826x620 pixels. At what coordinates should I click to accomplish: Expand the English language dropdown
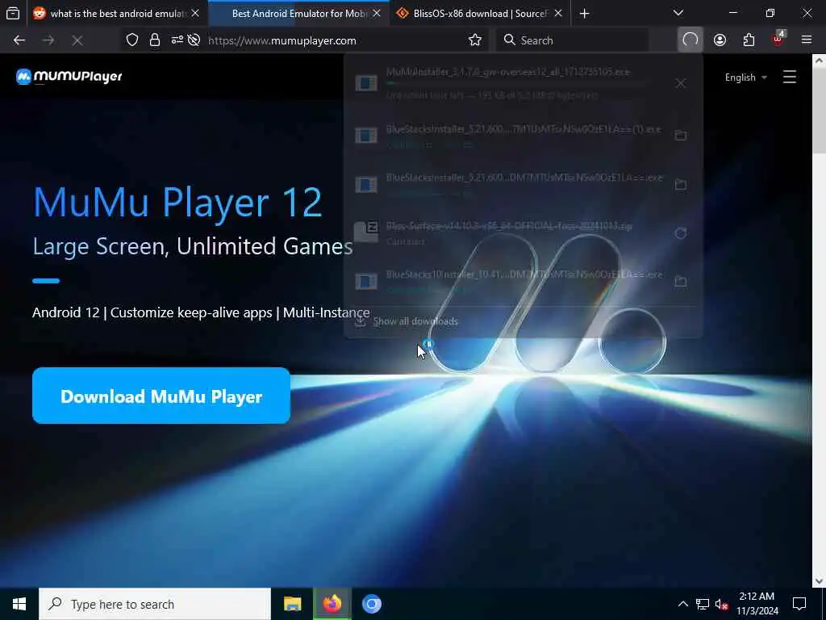tap(745, 77)
